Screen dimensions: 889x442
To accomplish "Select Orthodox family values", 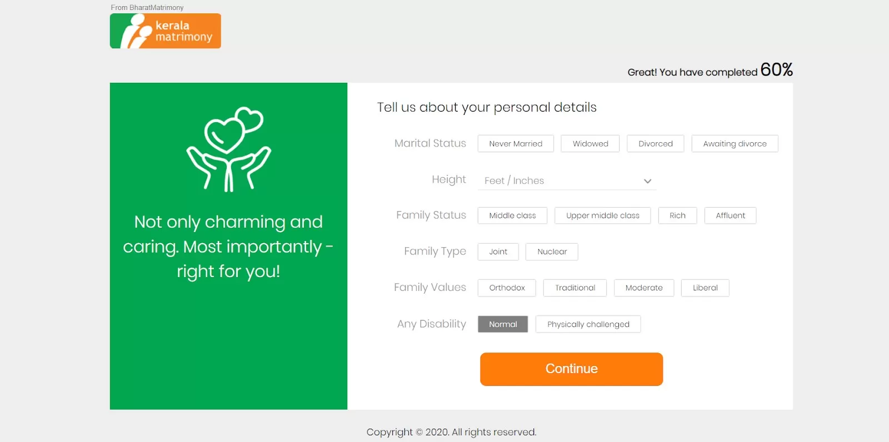I will (507, 288).
